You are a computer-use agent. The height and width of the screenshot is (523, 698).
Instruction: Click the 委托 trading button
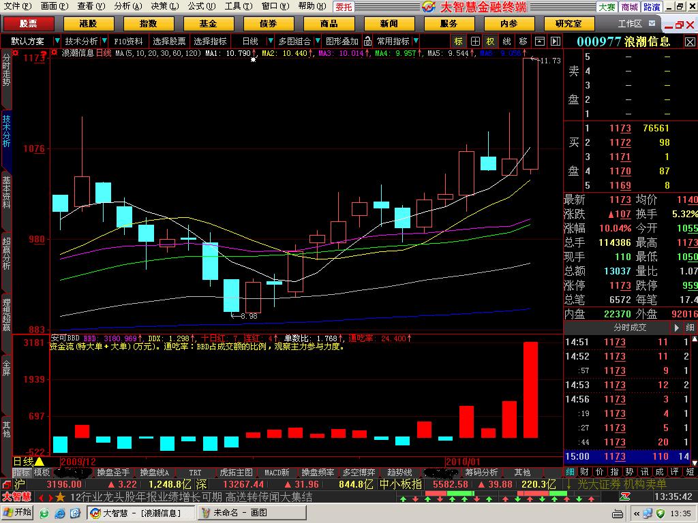[x=344, y=7]
